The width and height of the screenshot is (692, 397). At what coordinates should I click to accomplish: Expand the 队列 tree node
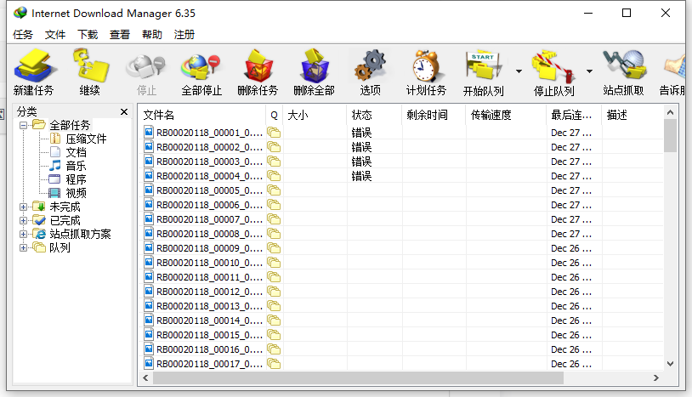click(x=24, y=248)
